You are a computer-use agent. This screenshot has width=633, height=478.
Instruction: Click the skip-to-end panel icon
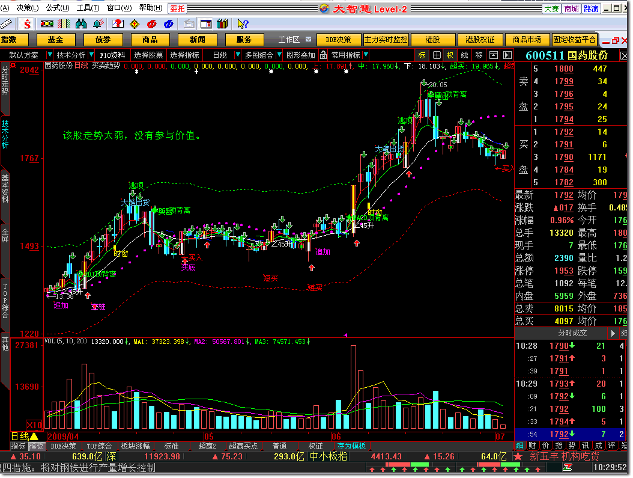pos(507,55)
